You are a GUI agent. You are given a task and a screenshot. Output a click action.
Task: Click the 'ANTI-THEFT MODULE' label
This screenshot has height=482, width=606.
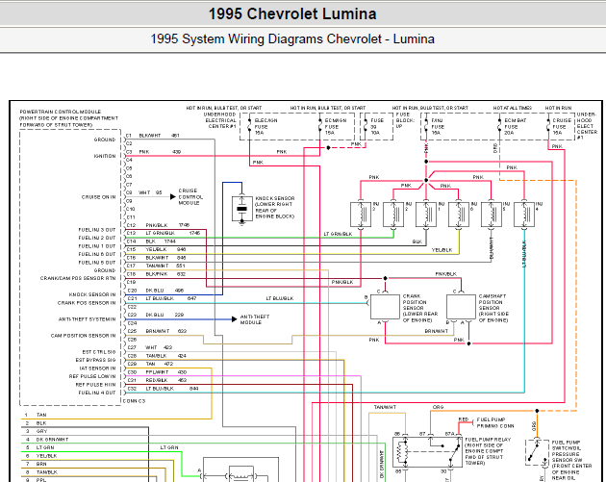(255, 319)
